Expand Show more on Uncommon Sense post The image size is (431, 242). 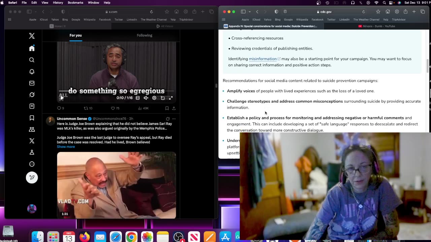pyautogui.click(x=66, y=147)
